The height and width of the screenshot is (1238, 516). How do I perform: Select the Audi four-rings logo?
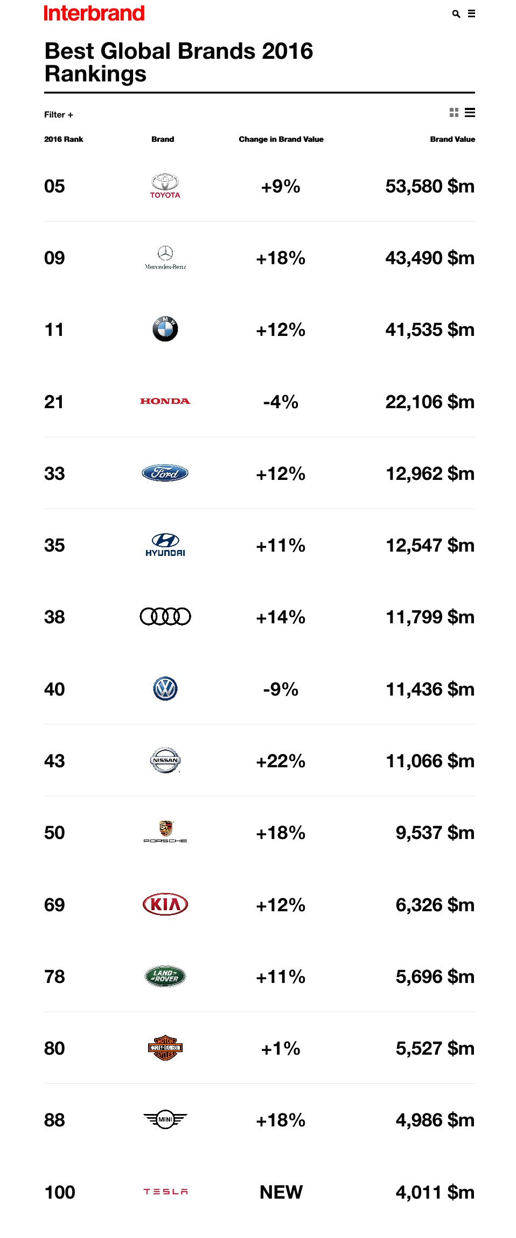point(165,617)
